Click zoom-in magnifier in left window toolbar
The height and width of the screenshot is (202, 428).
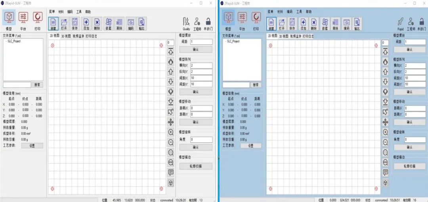coord(171,132)
